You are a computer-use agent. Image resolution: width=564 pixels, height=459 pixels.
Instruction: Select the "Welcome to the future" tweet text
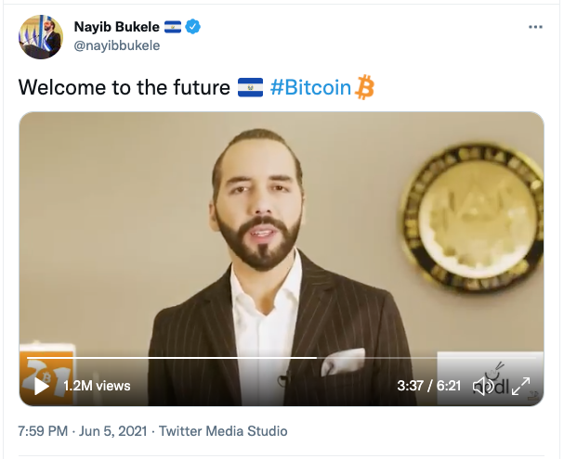click(x=124, y=88)
